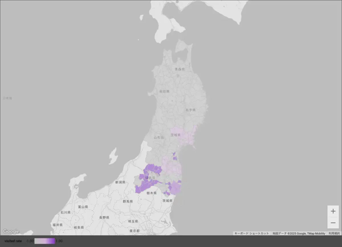Click the 新潟県 prefecture label

point(120,183)
